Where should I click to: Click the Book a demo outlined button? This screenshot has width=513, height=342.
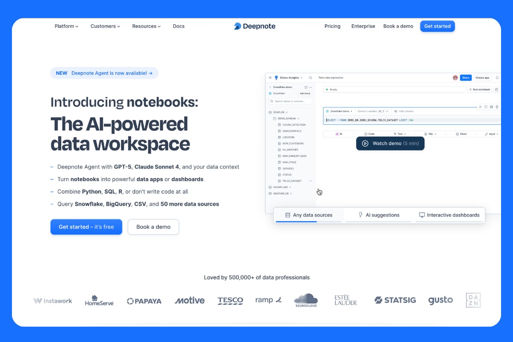click(153, 227)
